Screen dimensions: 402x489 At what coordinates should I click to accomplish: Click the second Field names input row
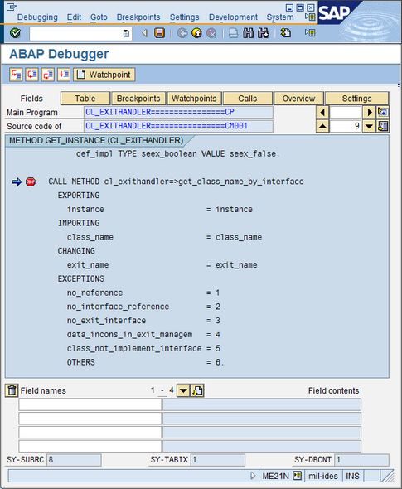(90, 419)
